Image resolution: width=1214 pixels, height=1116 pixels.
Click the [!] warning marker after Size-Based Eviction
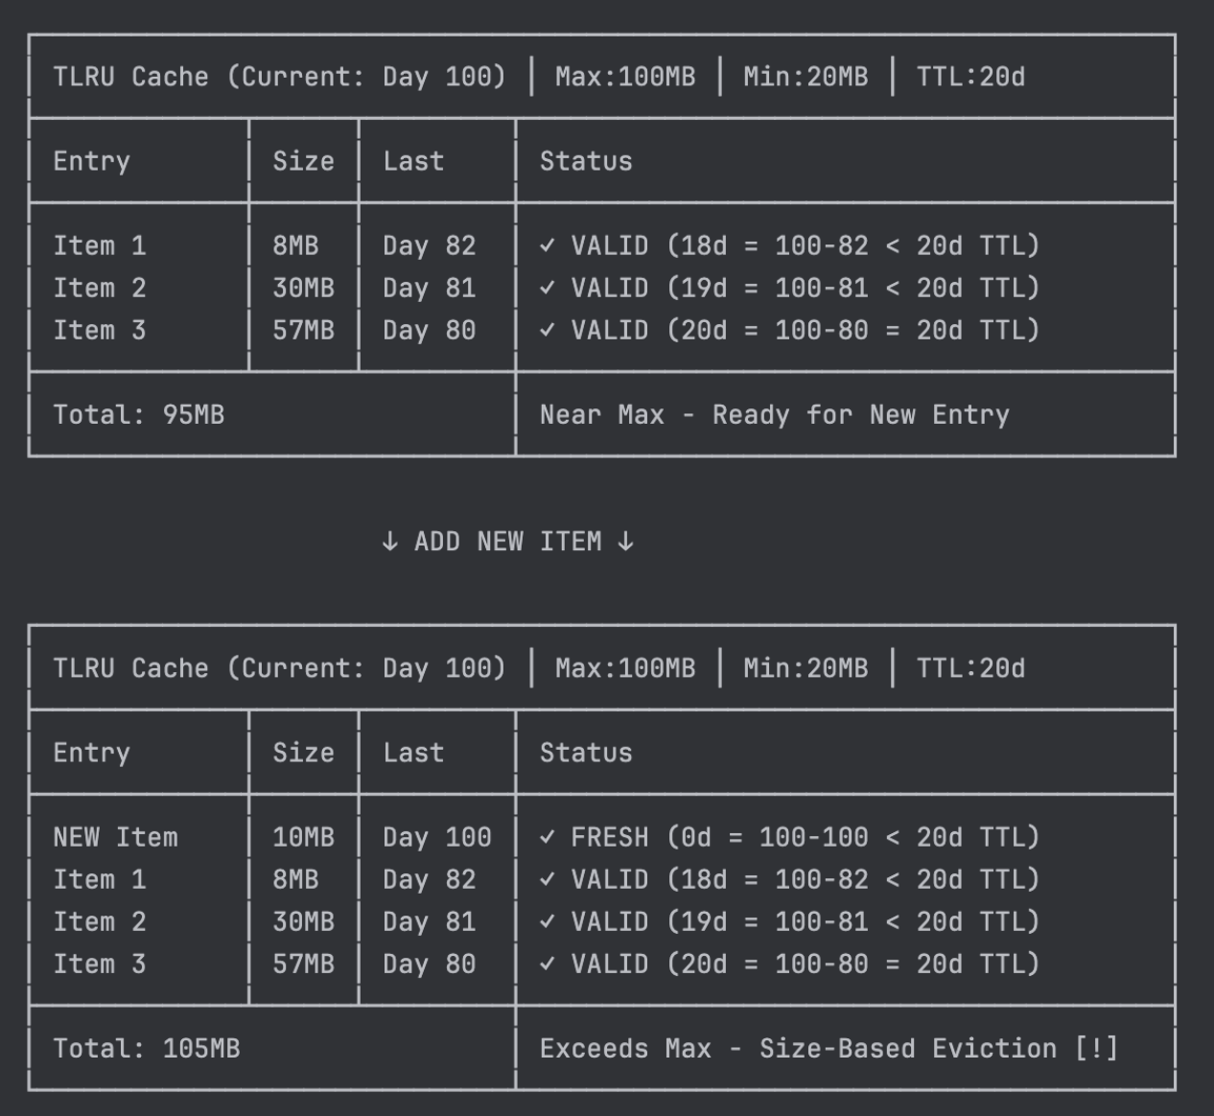click(x=1096, y=1048)
